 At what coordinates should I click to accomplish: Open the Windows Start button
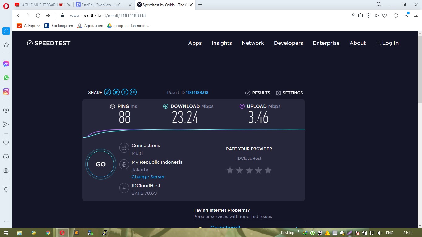6,233
